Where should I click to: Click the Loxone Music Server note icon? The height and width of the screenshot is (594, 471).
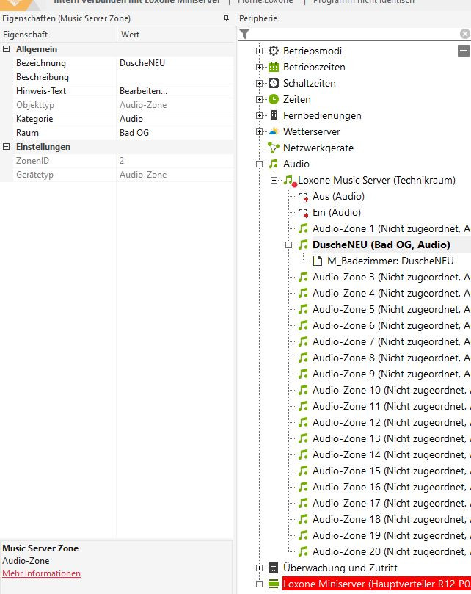pos(289,181)
